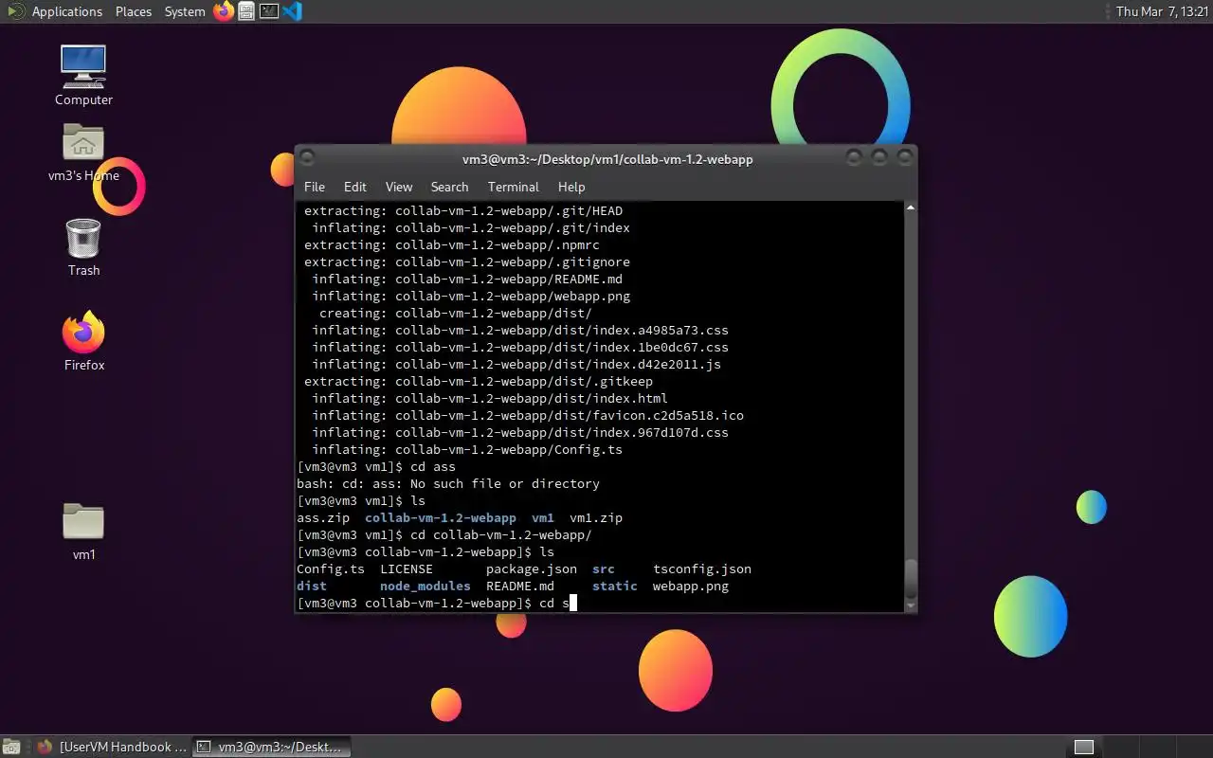Click 'ass.zip' in ls output

pos(323,517)
